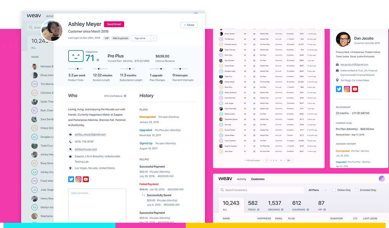389x228 pixels.
Task: Click the Product Visits slider marker
Action: (x=78, y=69)
